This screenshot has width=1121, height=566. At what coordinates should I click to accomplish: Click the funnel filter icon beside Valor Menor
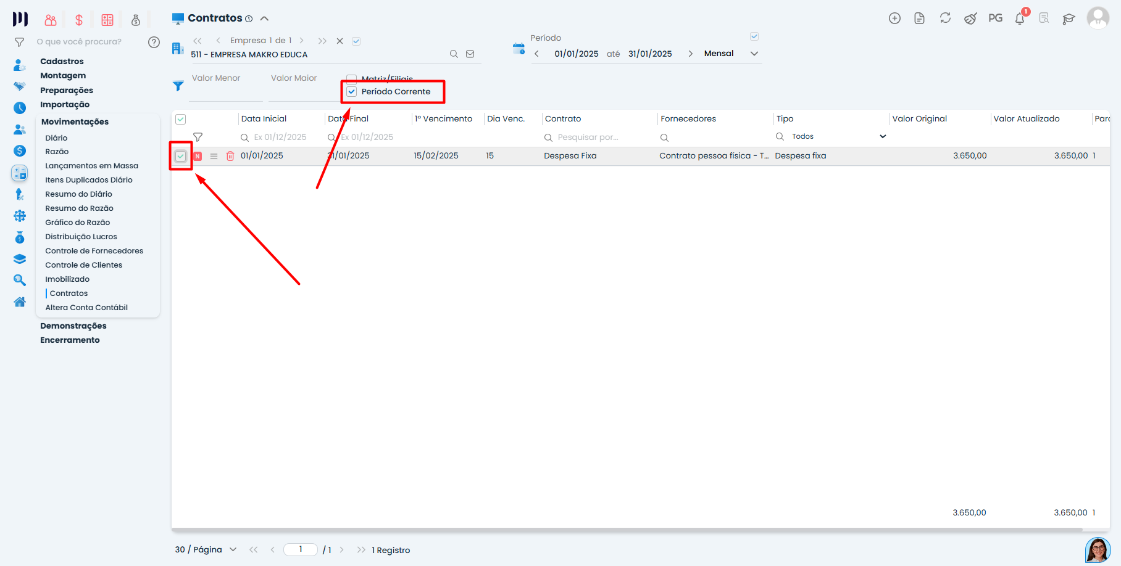(x=178, y=86)
